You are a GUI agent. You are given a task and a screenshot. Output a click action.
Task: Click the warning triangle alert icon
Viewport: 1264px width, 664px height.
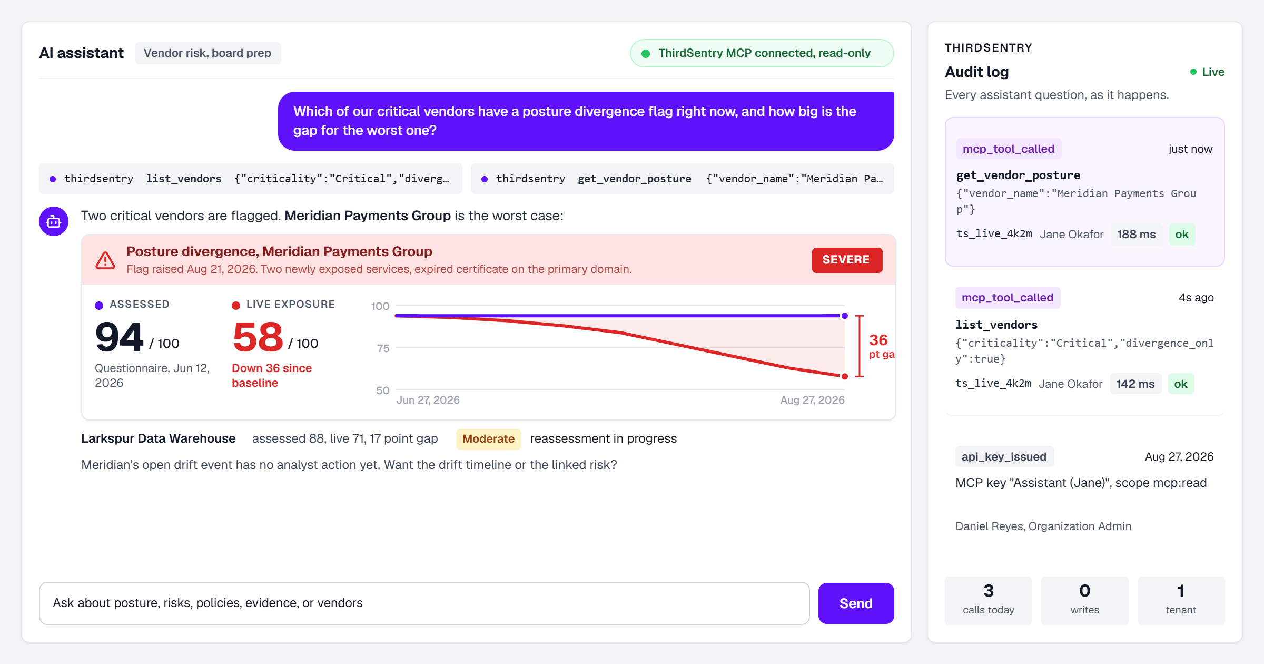pos(105,260)
